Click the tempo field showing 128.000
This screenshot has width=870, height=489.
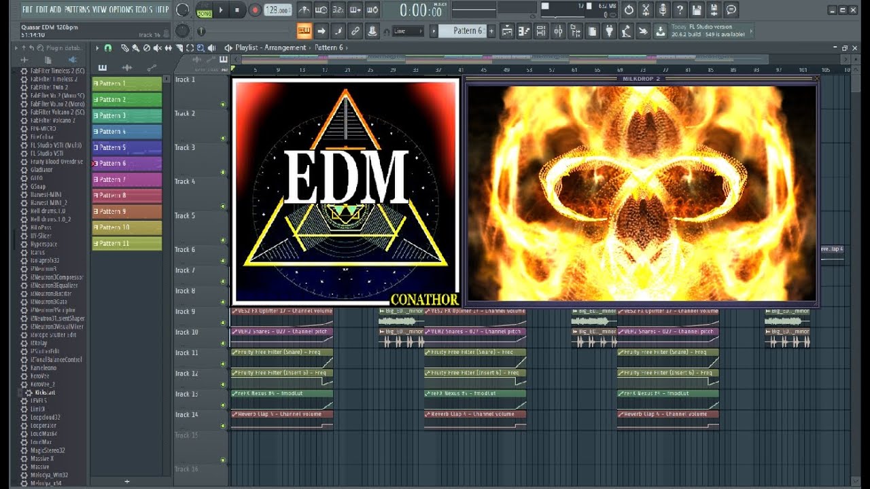click(x=277, y=10)
